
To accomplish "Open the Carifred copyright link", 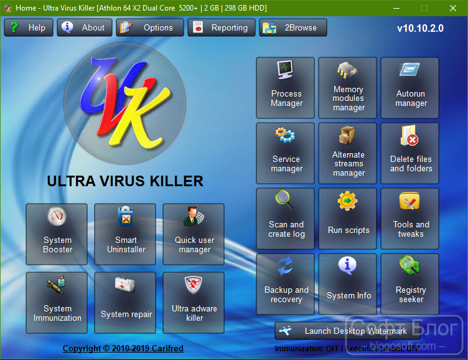I will tap(123, 348).
